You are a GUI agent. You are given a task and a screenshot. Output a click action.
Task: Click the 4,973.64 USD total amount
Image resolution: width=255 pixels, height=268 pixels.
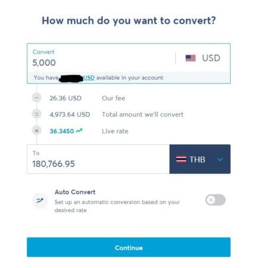click(70, 114)
